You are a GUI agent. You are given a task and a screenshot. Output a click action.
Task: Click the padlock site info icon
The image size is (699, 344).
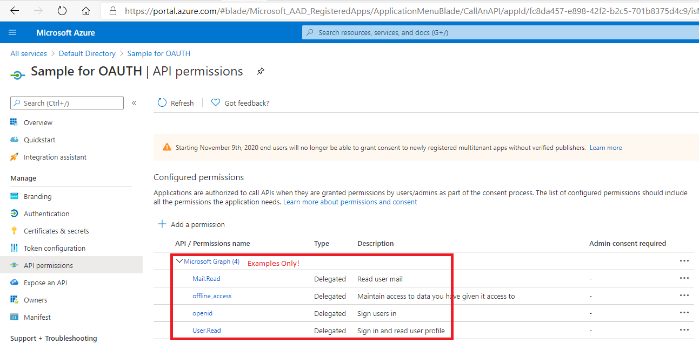tap(113, 11)
